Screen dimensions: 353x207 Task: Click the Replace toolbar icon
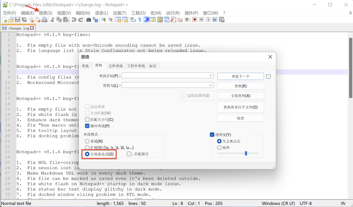[x=95, y=20]
